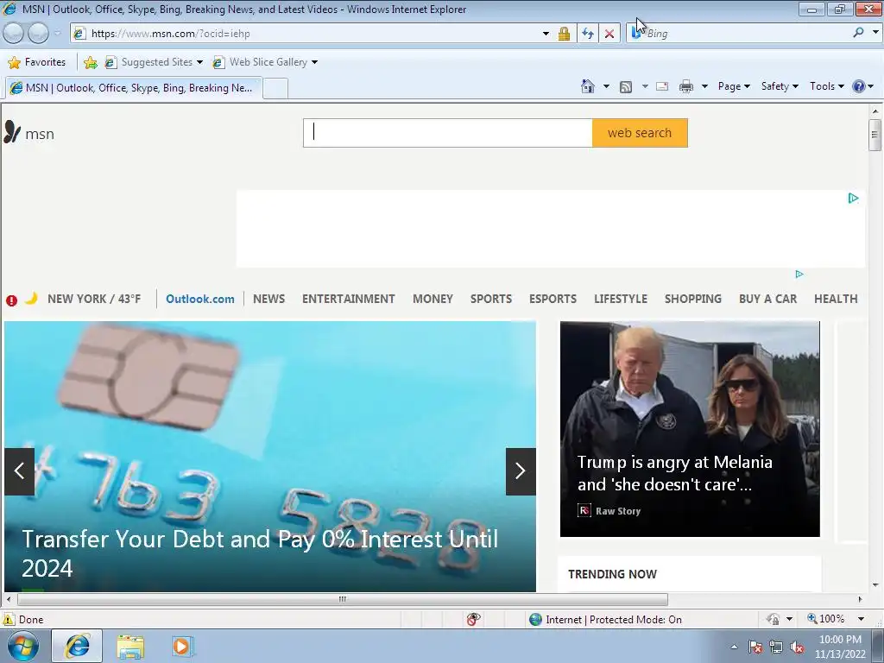Click previous slide arrow on carousel
Viewport: 884px width, 663px height.
click(19, 471)
